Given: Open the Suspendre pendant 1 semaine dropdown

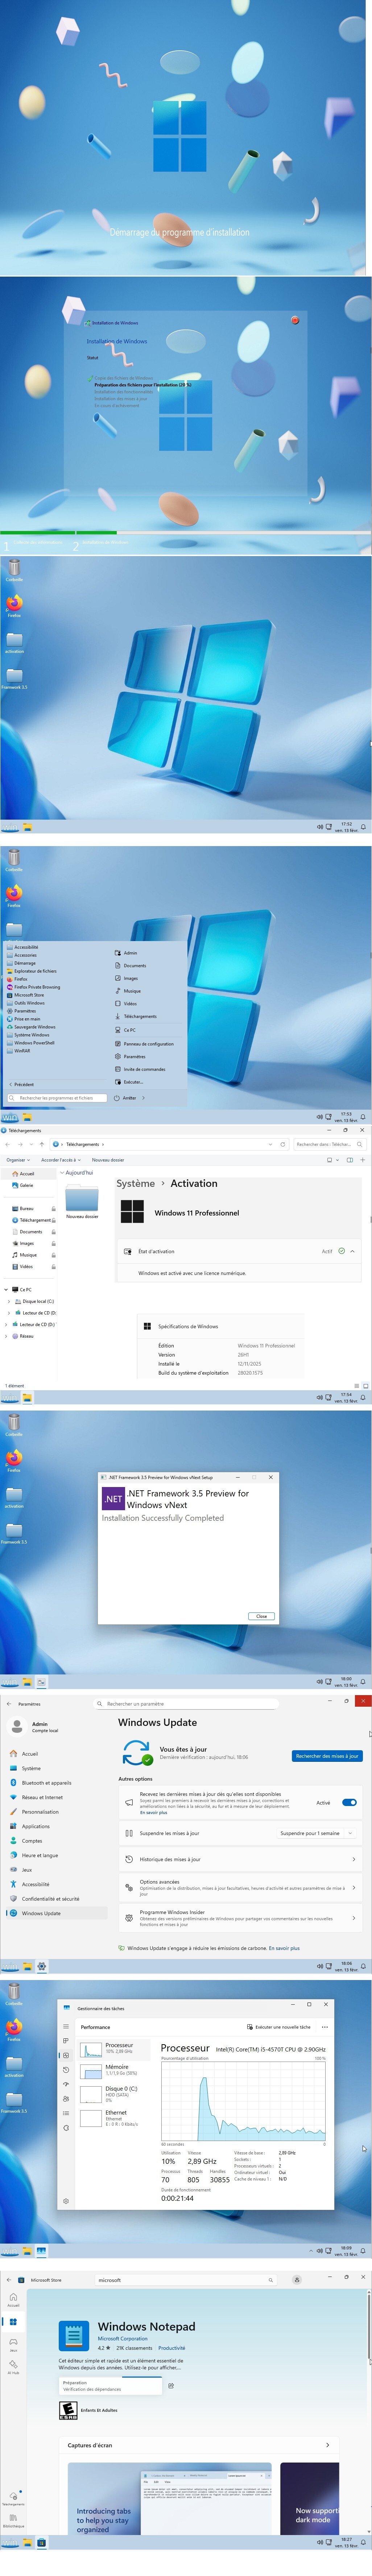Looking at the screenshot, I should pos(316,1833).
